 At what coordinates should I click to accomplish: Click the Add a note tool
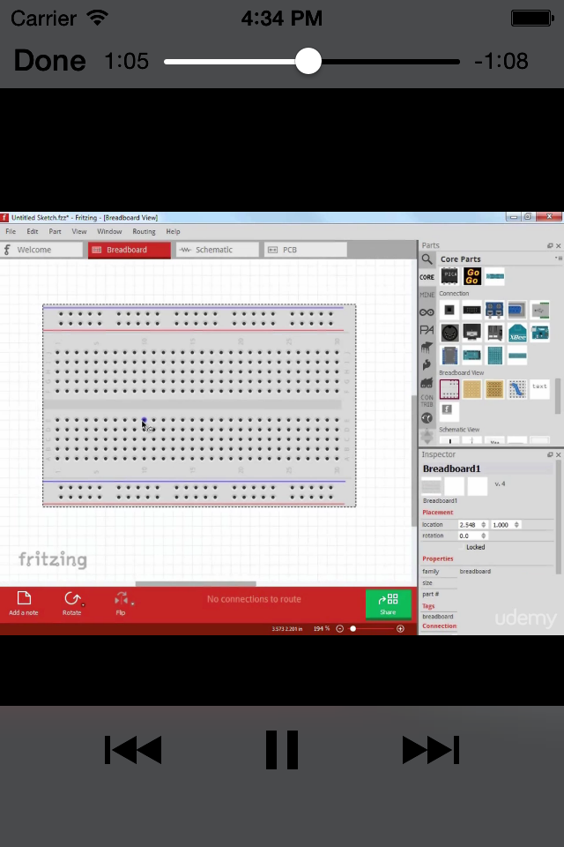[x=24, y=603]
